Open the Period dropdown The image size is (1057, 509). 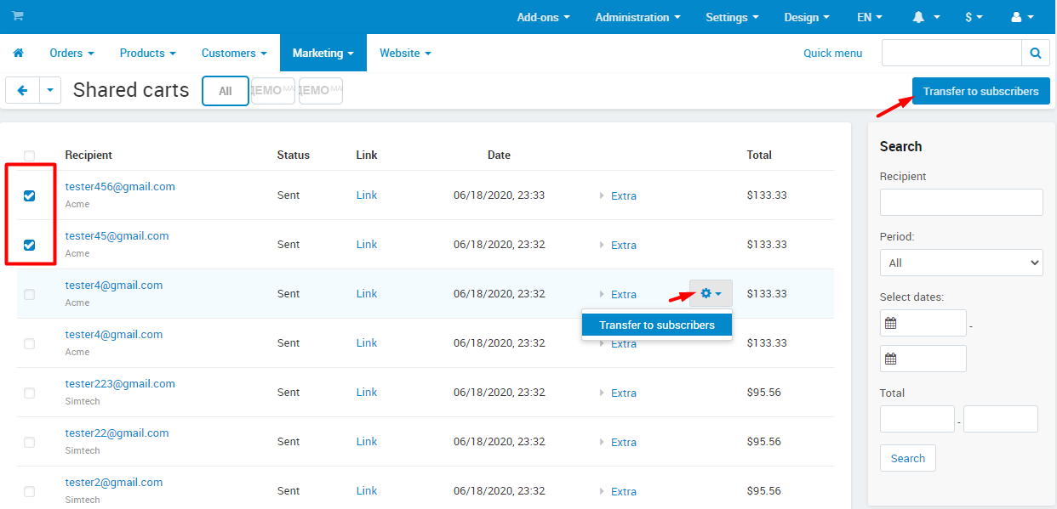point(961,263)
